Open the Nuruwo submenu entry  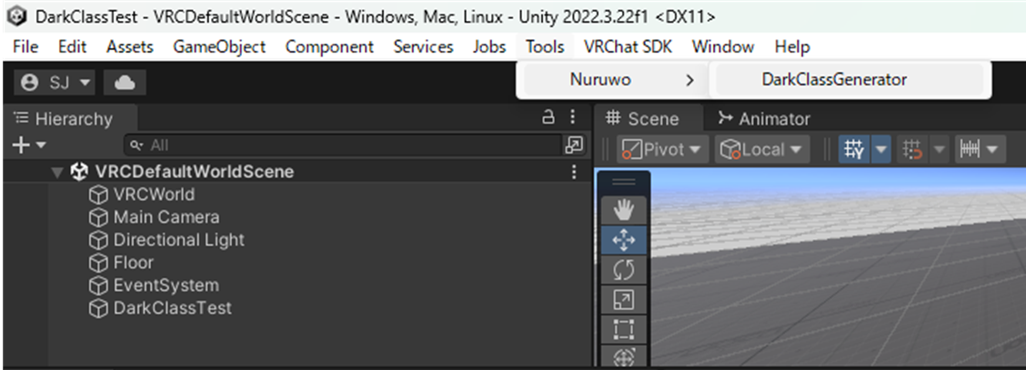[x=612, y=80]
